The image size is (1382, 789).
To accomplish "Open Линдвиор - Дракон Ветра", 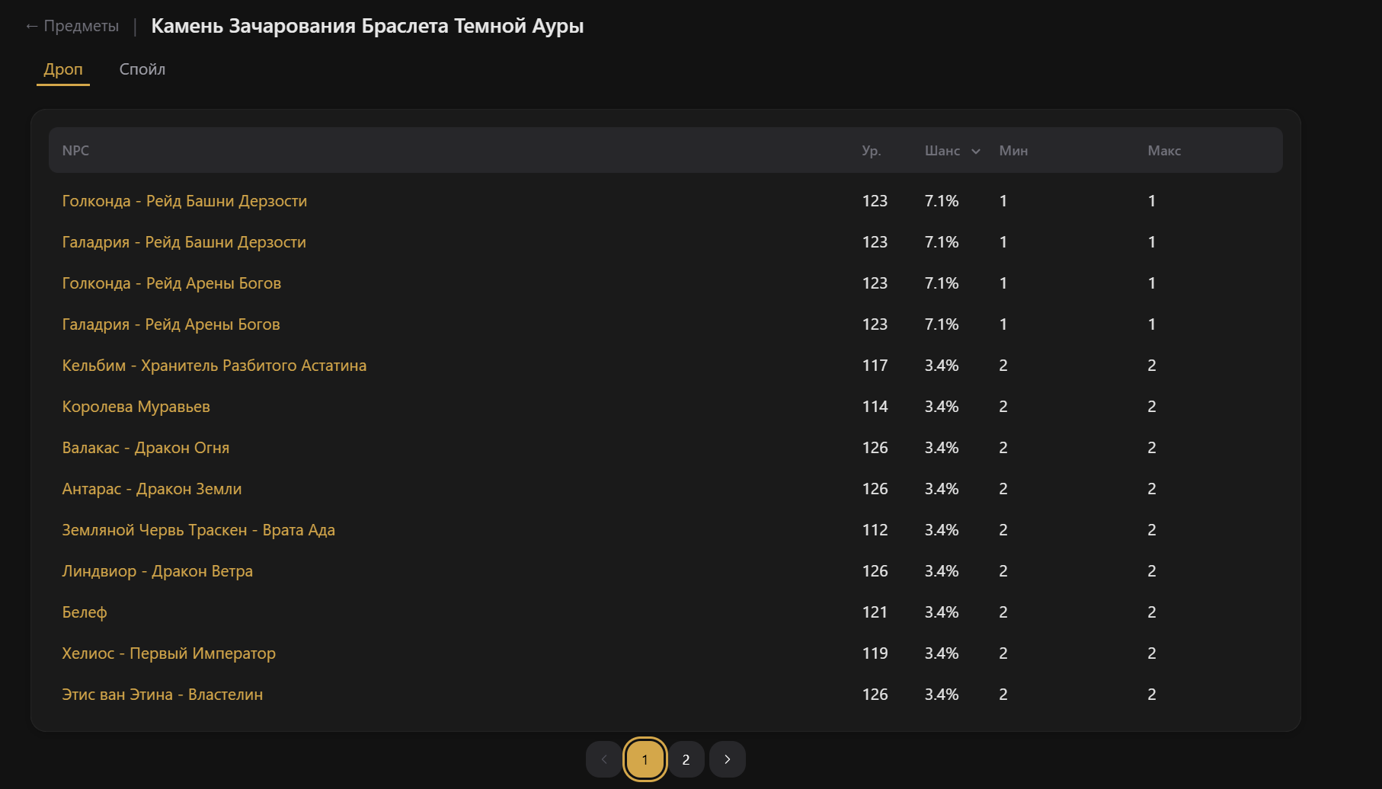I will pos(157,571).
